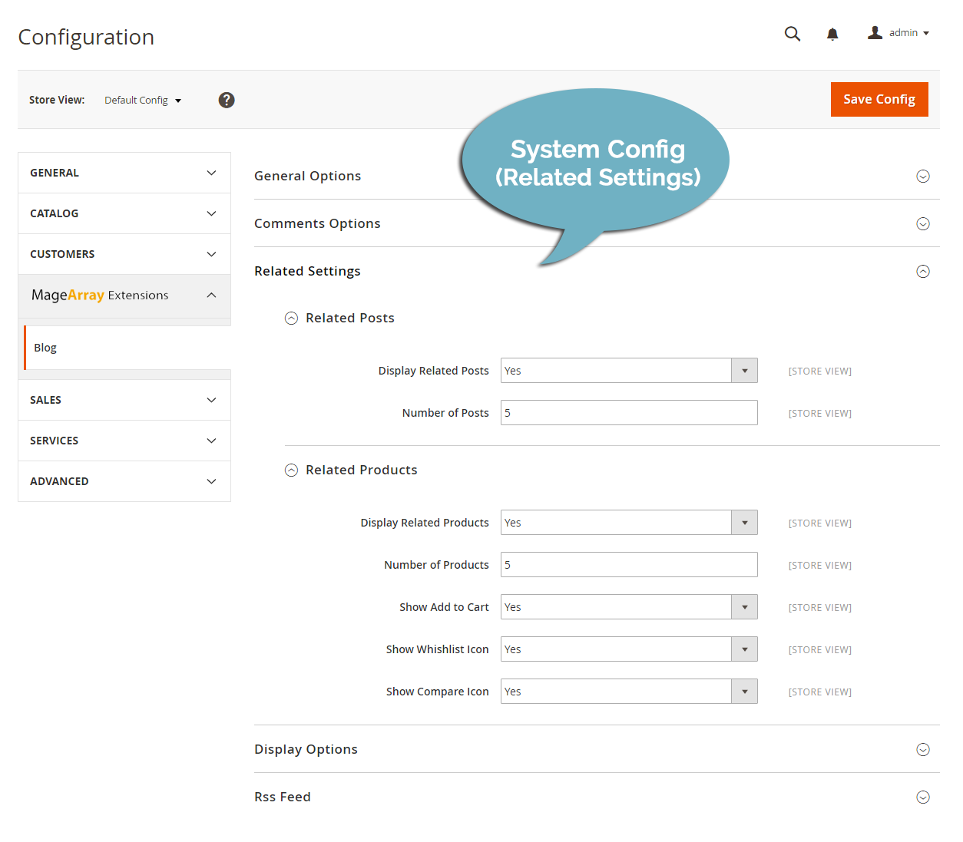Open the CUSTOMERS configuration section
This screenshot has width=963, height=842.
(x=124, y=253)
